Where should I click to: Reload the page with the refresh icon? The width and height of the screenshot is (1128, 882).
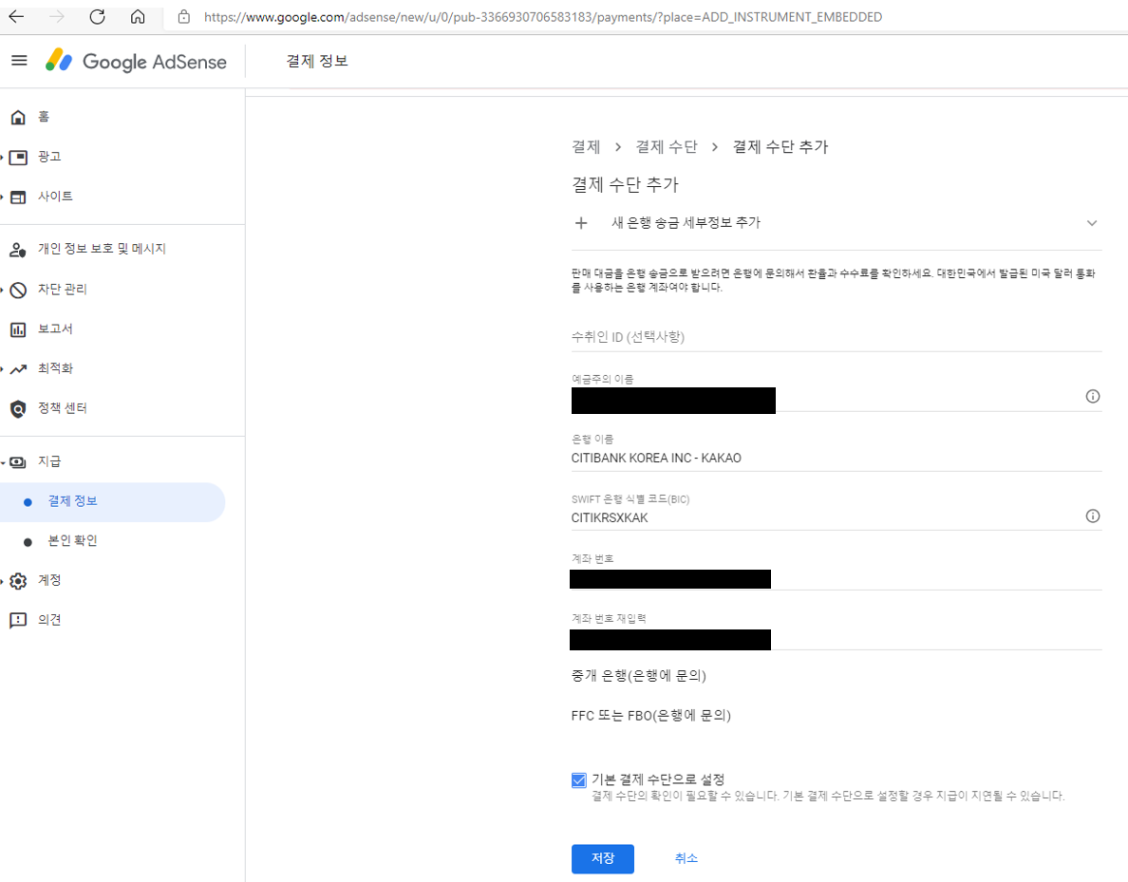point(97,16)
